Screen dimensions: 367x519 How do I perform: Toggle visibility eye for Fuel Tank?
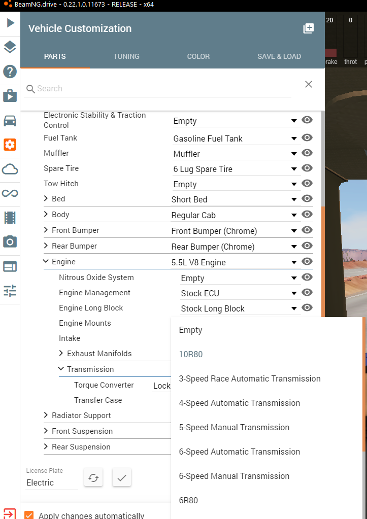click(x=307, y=137)
